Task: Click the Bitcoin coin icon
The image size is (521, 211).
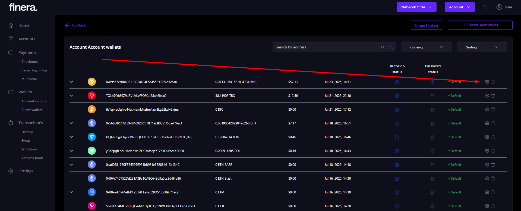Action: coord(92,110)
